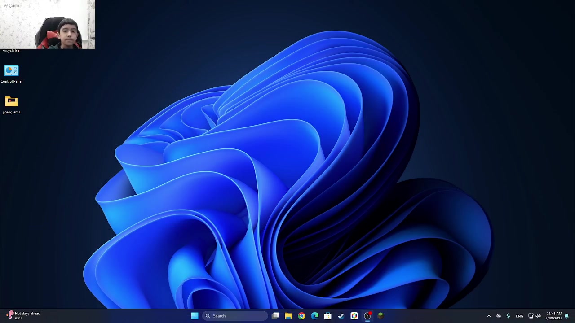The width and height of the screenshot is (575, 323).
Task: Open the ENG language input switcher
Action: click(x=519, y=316)
